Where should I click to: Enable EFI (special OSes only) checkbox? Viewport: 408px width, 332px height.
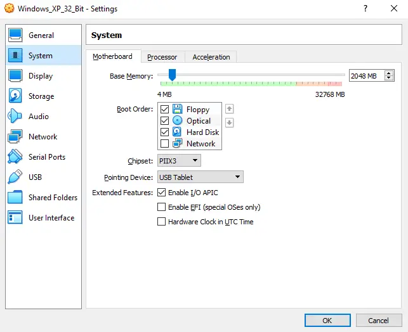click(161, 207)
